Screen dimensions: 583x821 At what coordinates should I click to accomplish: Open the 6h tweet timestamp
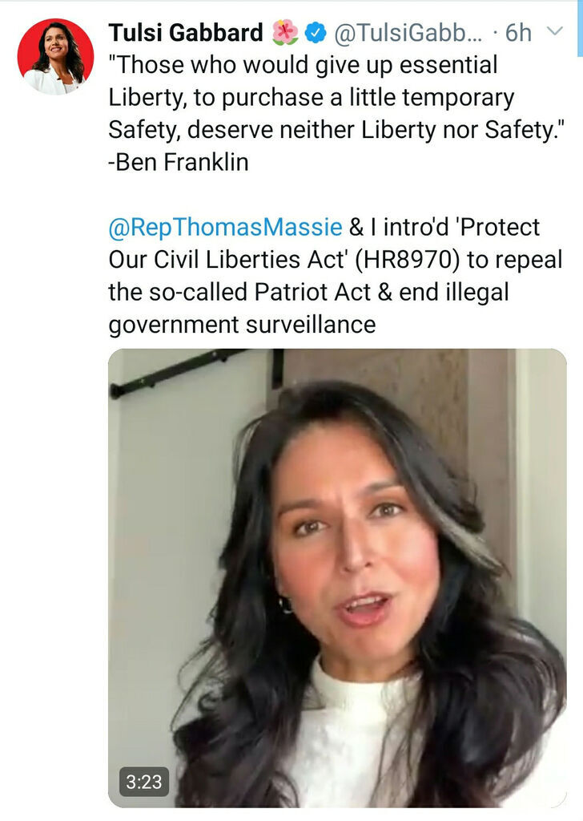coord(517,33)
